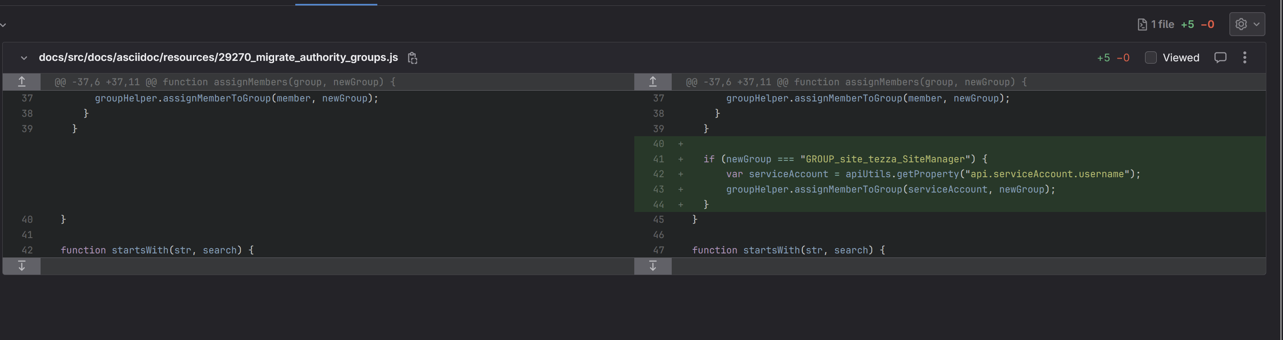The image size is (1283, 340).
Task: Open the diff settings gear dropdown
Action: point(1247,24)
